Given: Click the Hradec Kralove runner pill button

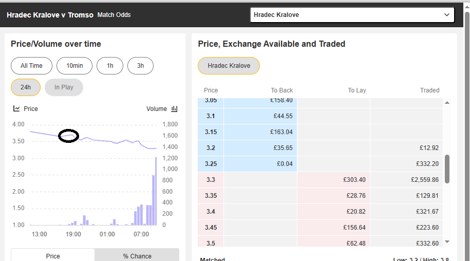Looking at the screenshot, I should [x=229, y=66].
